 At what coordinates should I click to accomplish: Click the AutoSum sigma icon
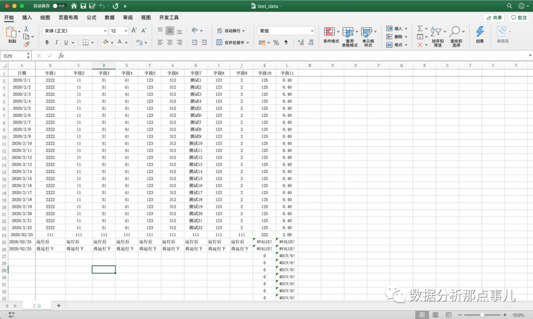(420, 29)
